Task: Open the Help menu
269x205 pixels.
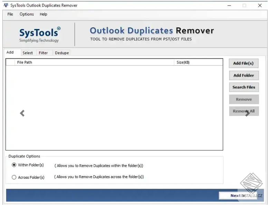Action: click(x=44, y=14)
